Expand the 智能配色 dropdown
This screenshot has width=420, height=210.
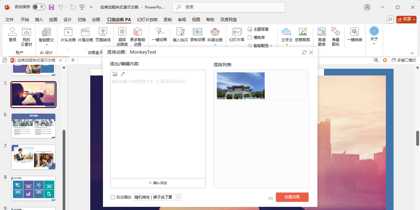coord(271,46)
